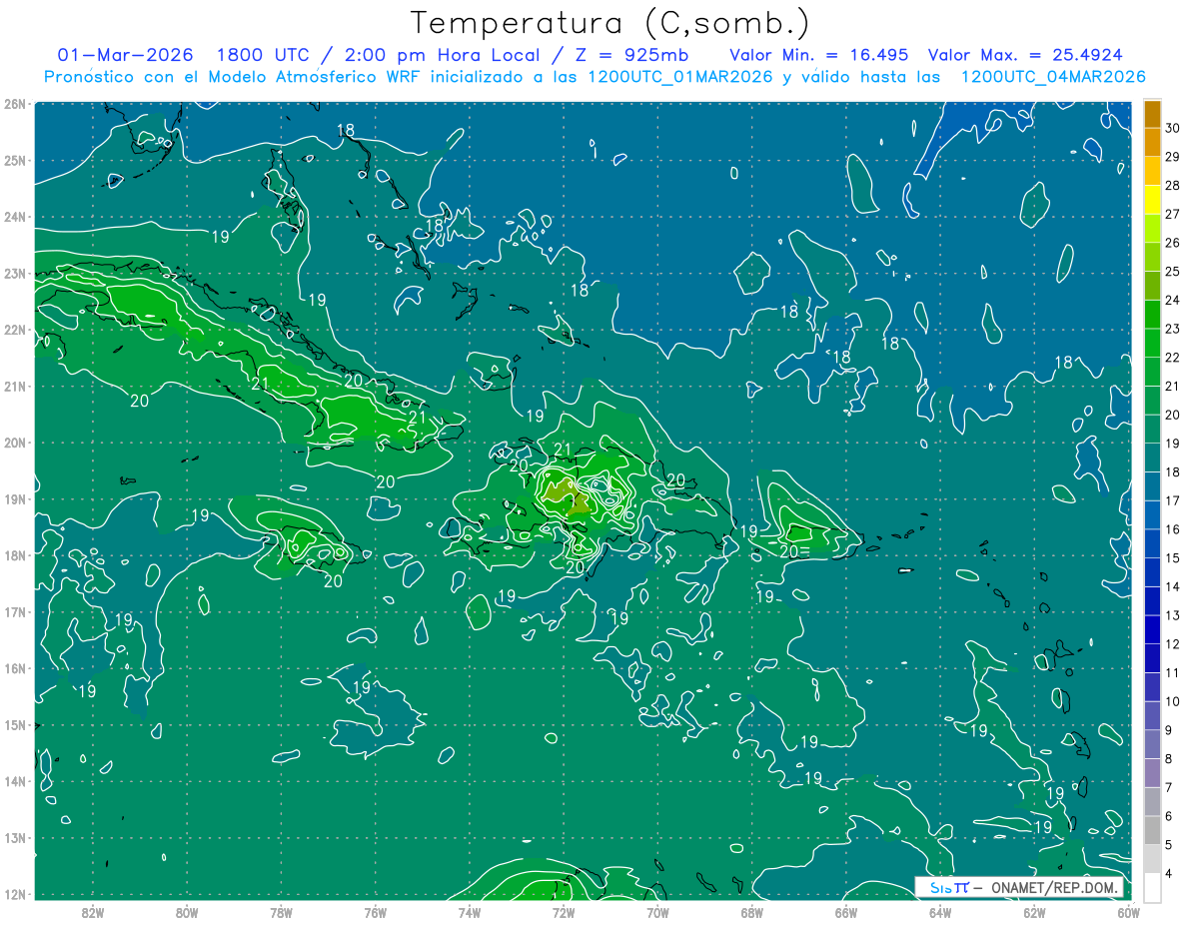
Task: Click the '20N' latitude axis label
Action: [14, 443]
